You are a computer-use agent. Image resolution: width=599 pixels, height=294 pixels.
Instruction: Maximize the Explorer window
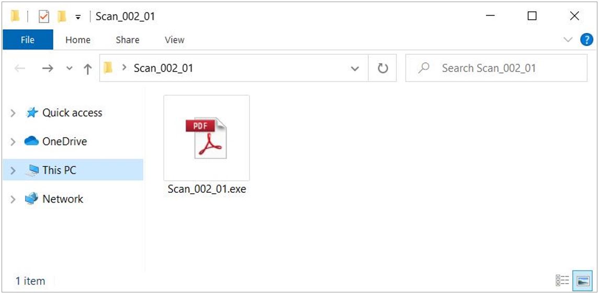pos(532,16)
